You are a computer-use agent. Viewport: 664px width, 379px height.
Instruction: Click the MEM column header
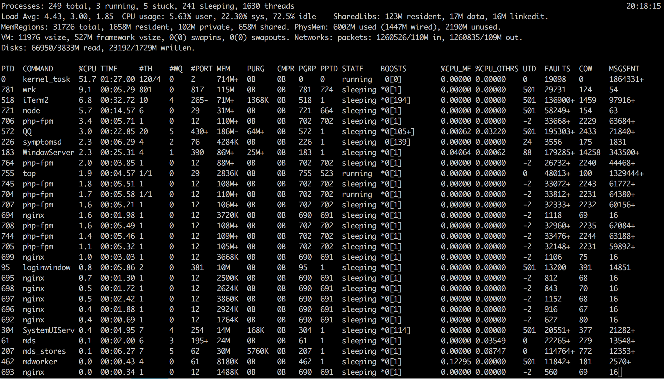point(223,69)
